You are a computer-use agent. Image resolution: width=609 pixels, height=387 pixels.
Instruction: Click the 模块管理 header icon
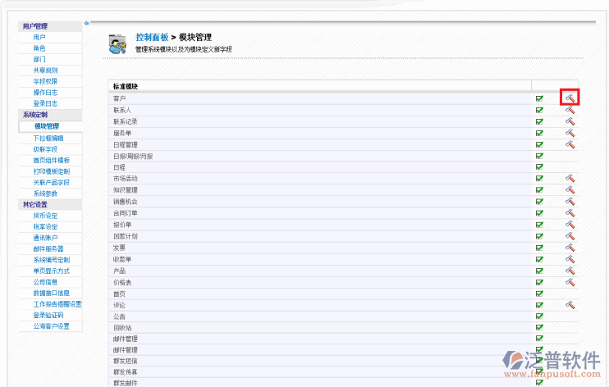click(117, 43)
